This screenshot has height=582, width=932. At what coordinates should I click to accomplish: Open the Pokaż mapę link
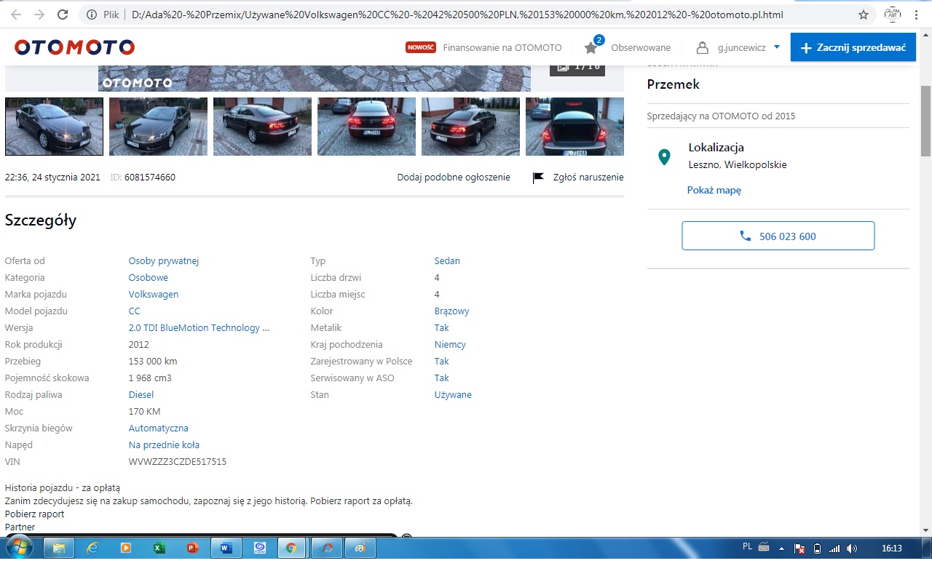(x=714, y=190)
